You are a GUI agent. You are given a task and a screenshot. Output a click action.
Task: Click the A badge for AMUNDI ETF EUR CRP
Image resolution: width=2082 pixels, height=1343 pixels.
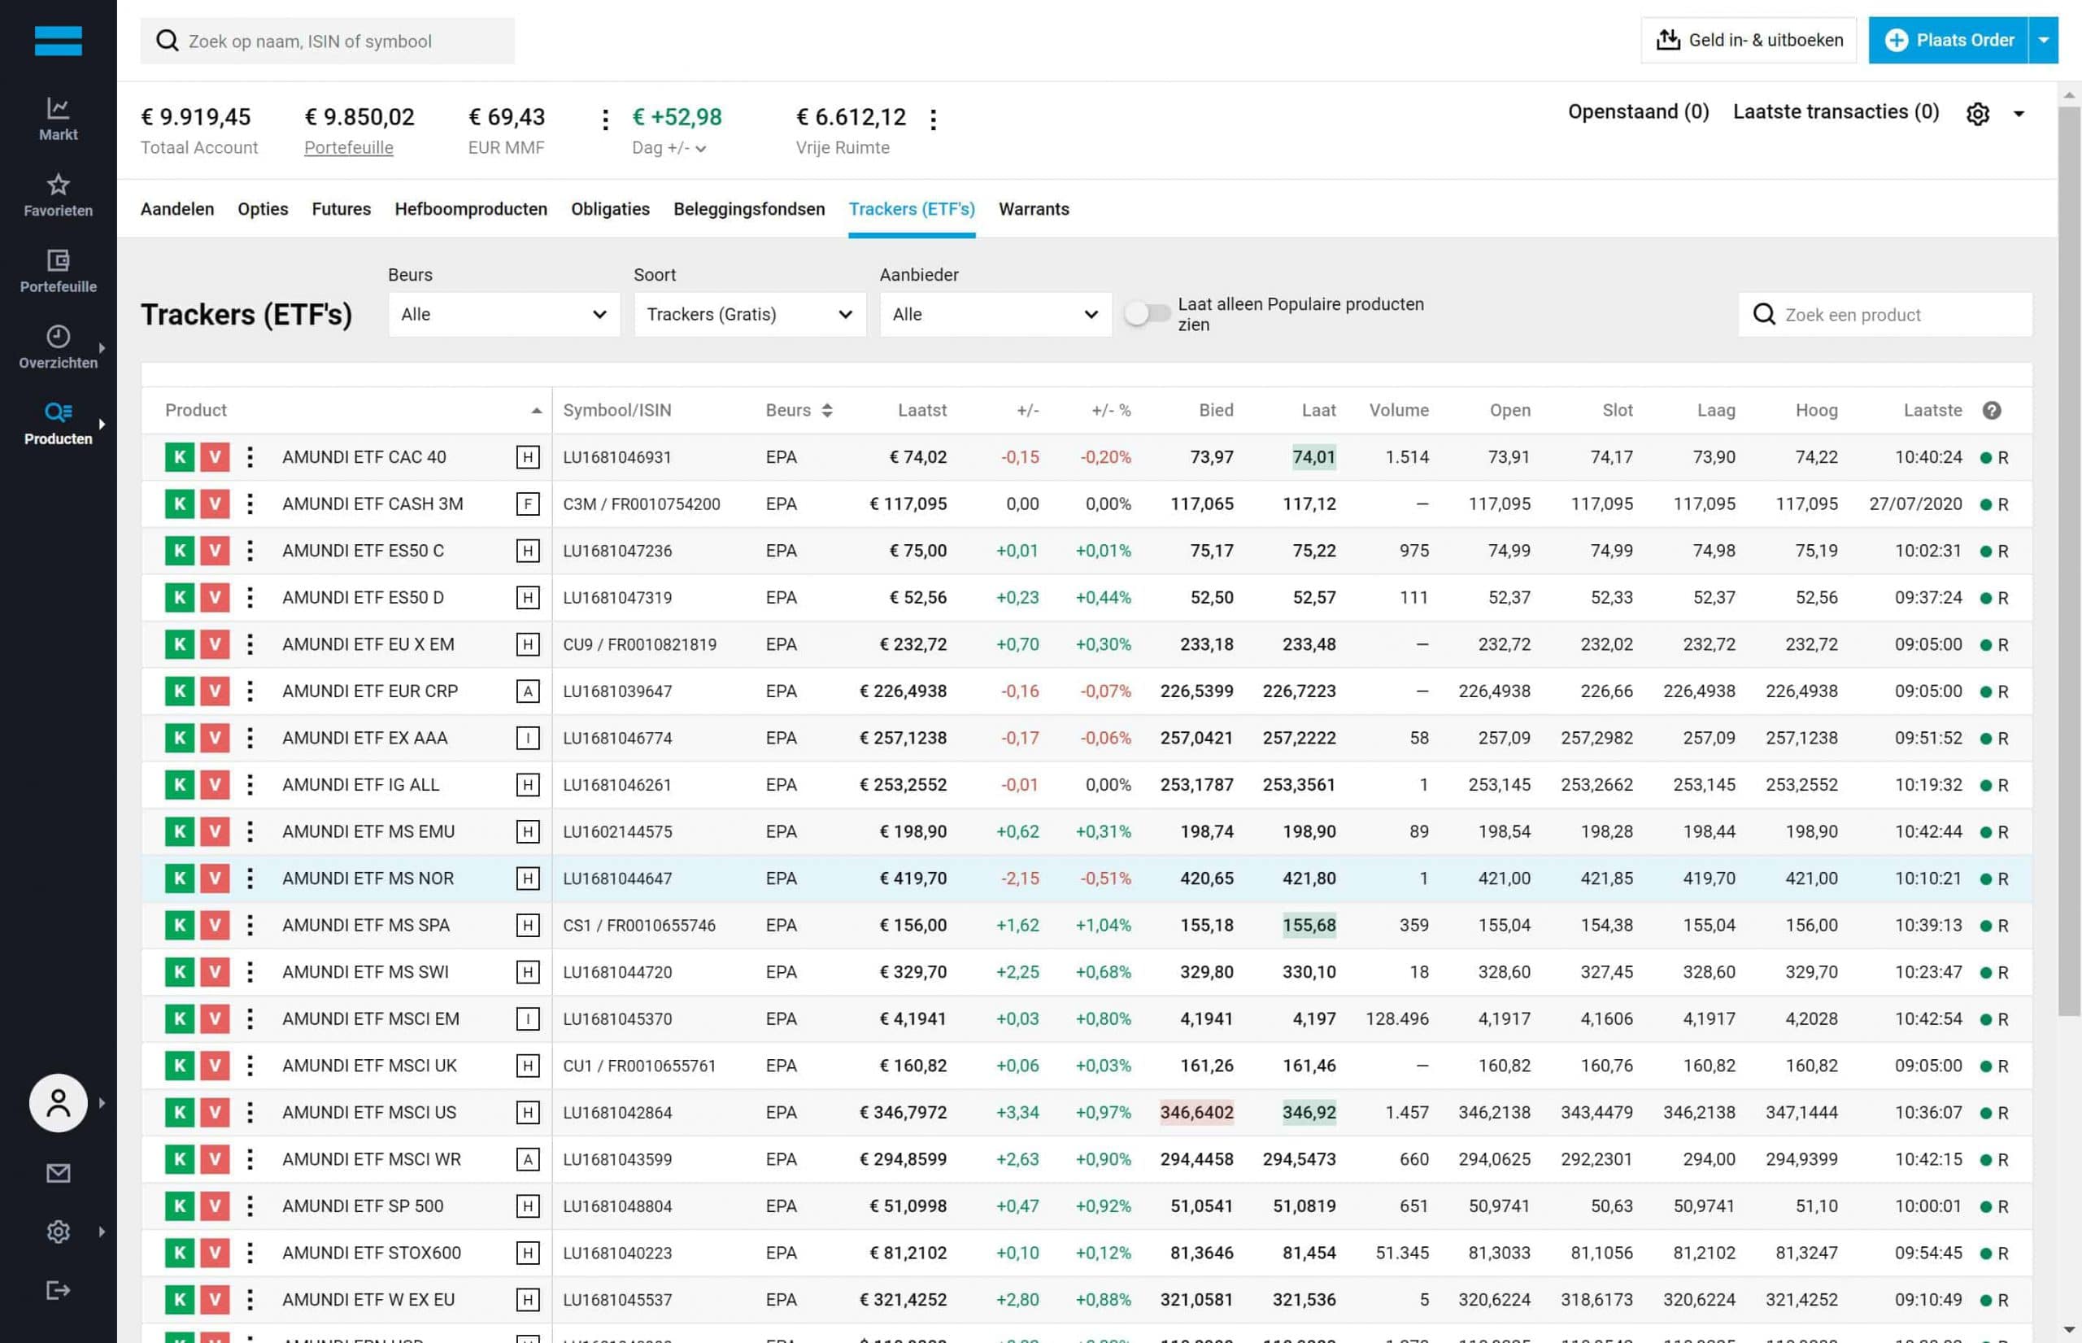click(528, 691)
